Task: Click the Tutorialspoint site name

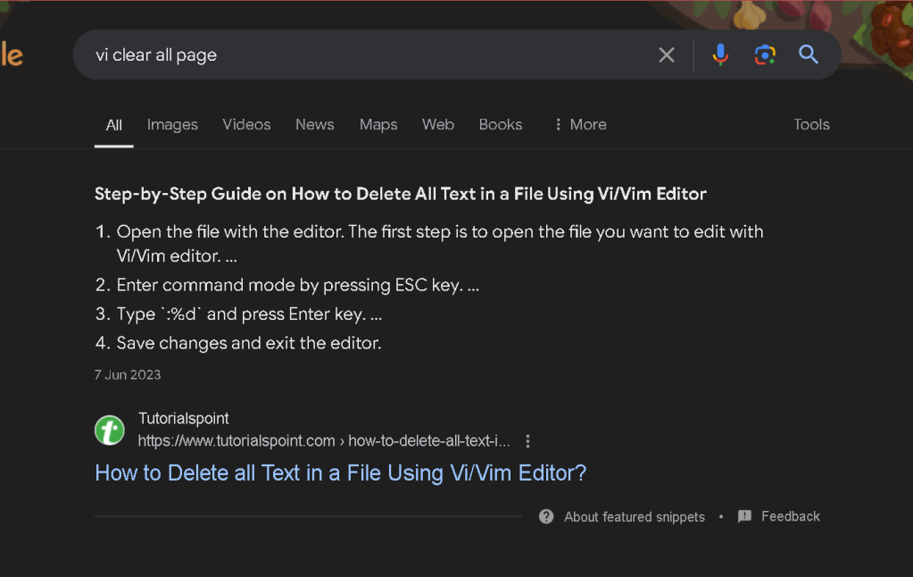Action: click(x=184, y=419)
